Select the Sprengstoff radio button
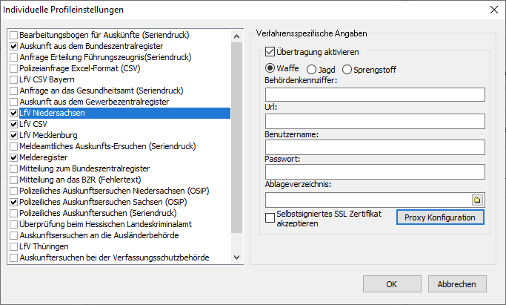 pyautogui.click(x=347, y=69)
